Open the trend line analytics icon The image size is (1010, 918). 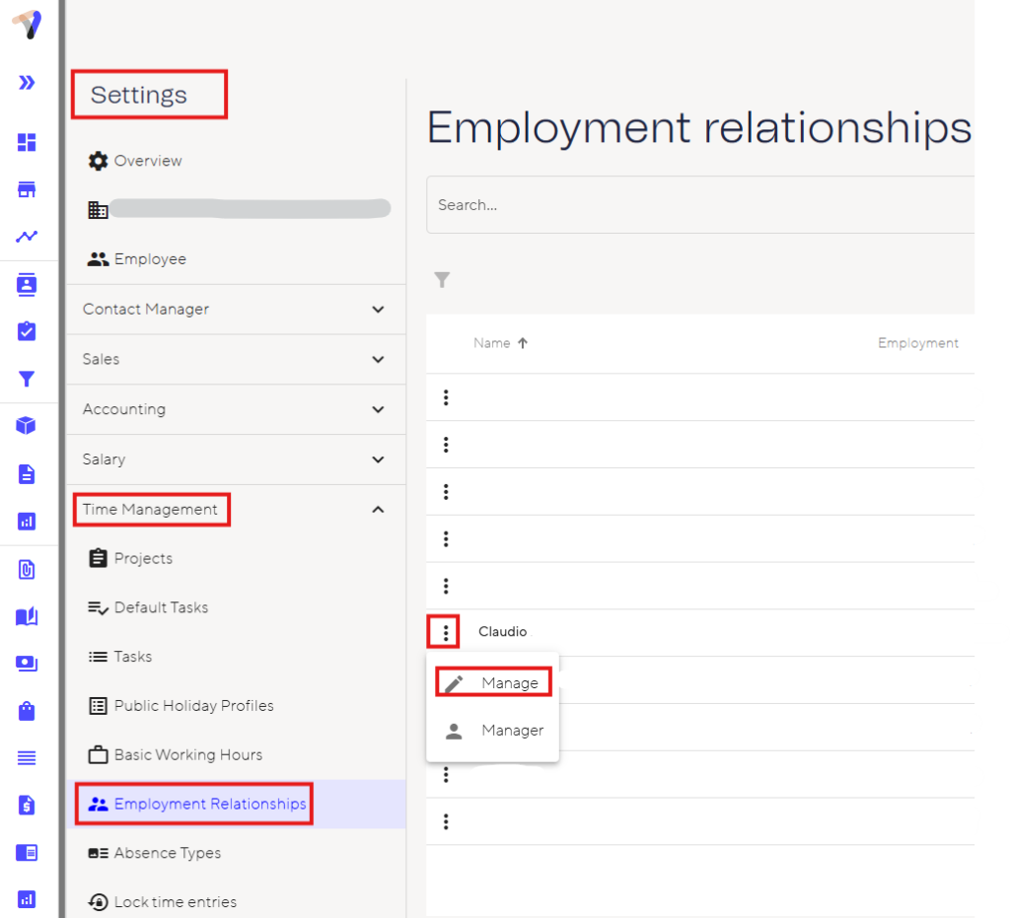click(x=27, y=237)
